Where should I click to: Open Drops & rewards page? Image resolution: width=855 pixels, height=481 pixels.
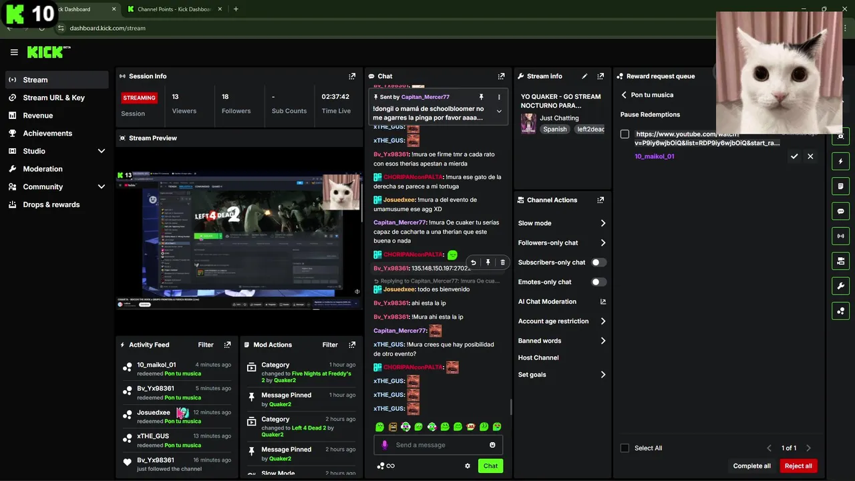click(56, 204)
